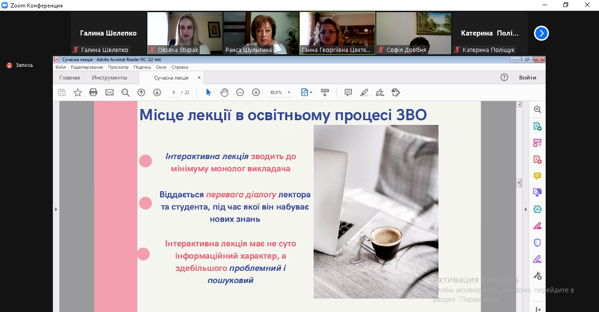Viewport: 599px width, 312px height.
Task: Click the Войти sign-in button
Action: tap(527, 78)
